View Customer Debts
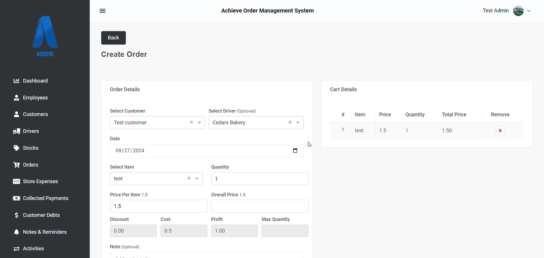 [41, 215]
